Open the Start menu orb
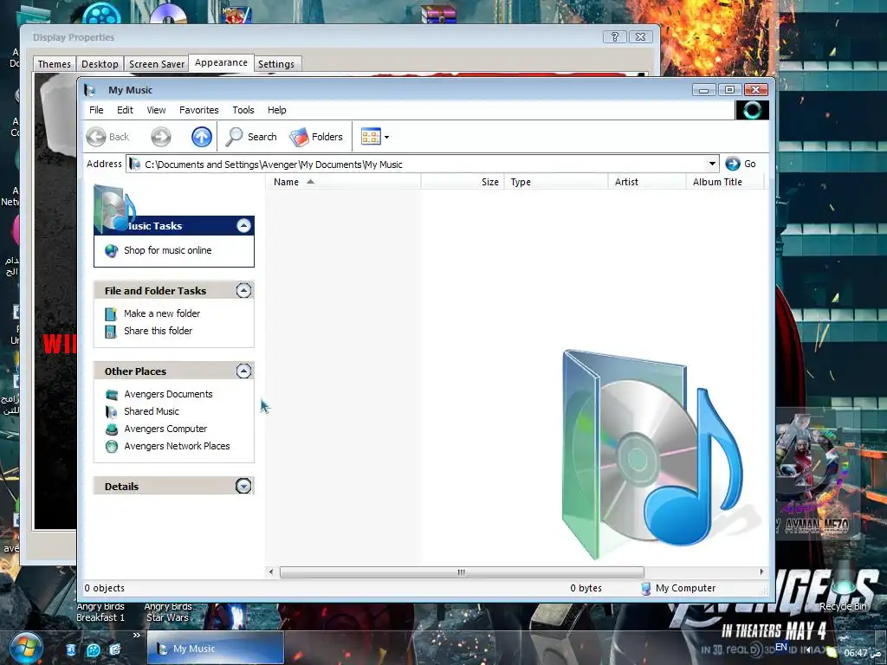 pyautogui.click(x=25, y=648)
